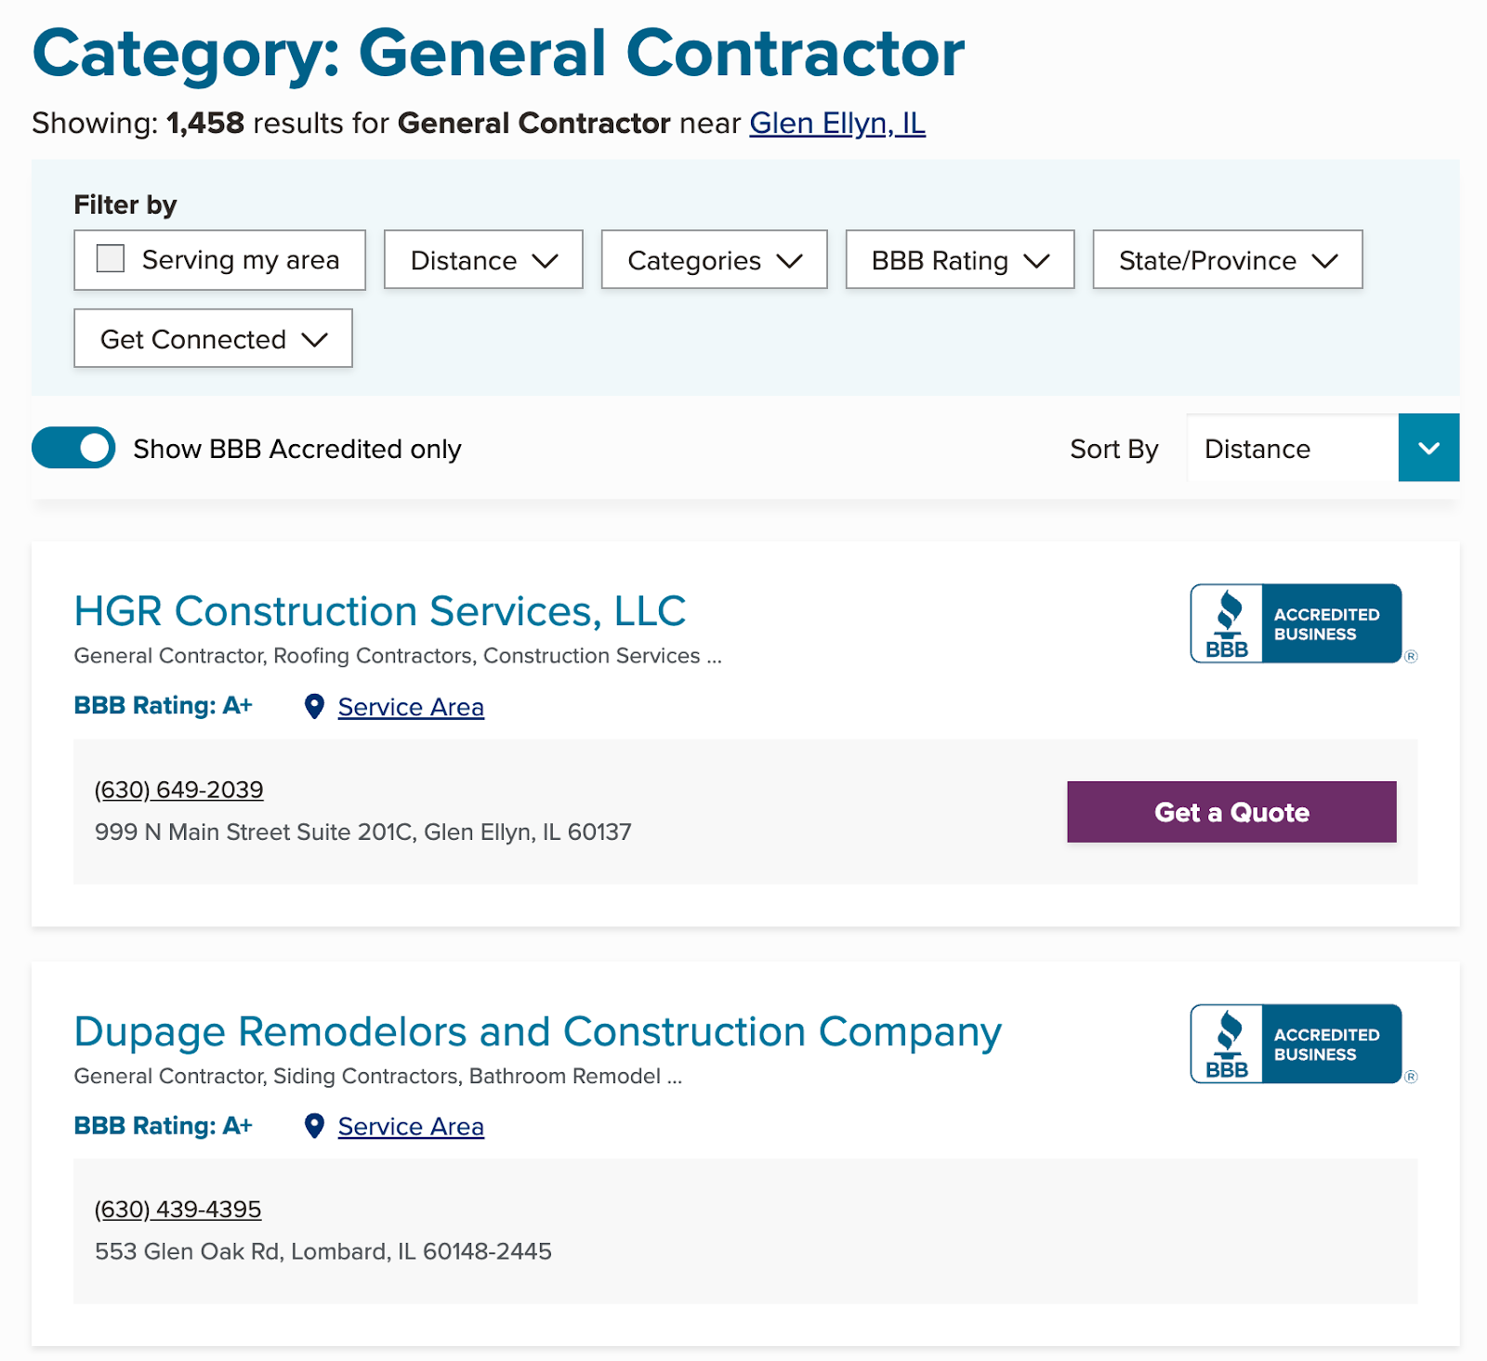Viewport: 1487px width, 1361px height.
Task: Click the BBB Accredited seal on Dupage Remodelors listing
Action: (x=1299, y=1042)
